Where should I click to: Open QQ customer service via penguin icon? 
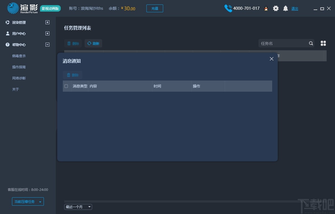click(266, 8)
